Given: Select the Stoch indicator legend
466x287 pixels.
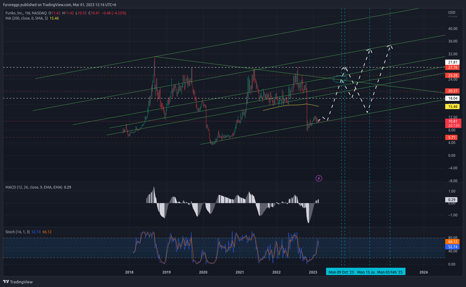Looking at the screenshot, I should (x=18, y=232).
